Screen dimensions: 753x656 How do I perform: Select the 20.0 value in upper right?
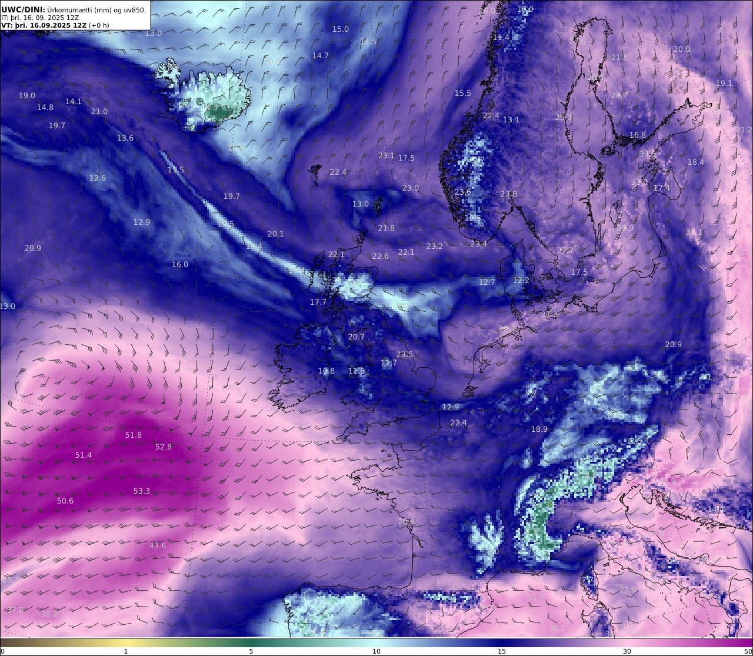tap(682, 49)
